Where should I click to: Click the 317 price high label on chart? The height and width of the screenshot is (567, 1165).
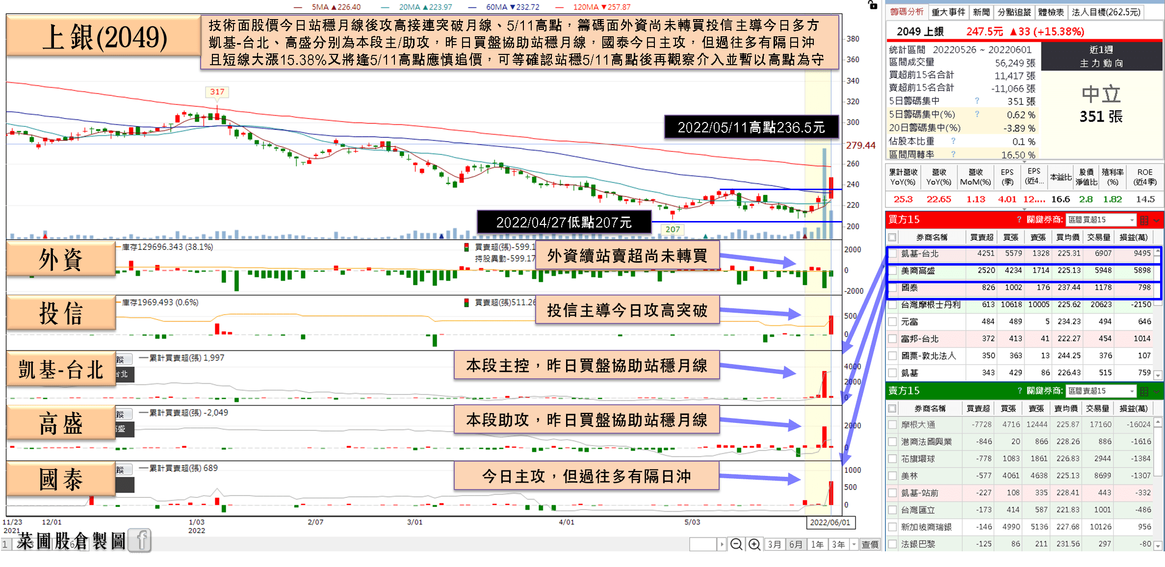pyautogui.click(x=217, y=92)
